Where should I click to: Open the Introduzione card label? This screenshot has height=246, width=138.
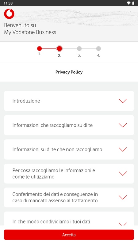[26, 101]
